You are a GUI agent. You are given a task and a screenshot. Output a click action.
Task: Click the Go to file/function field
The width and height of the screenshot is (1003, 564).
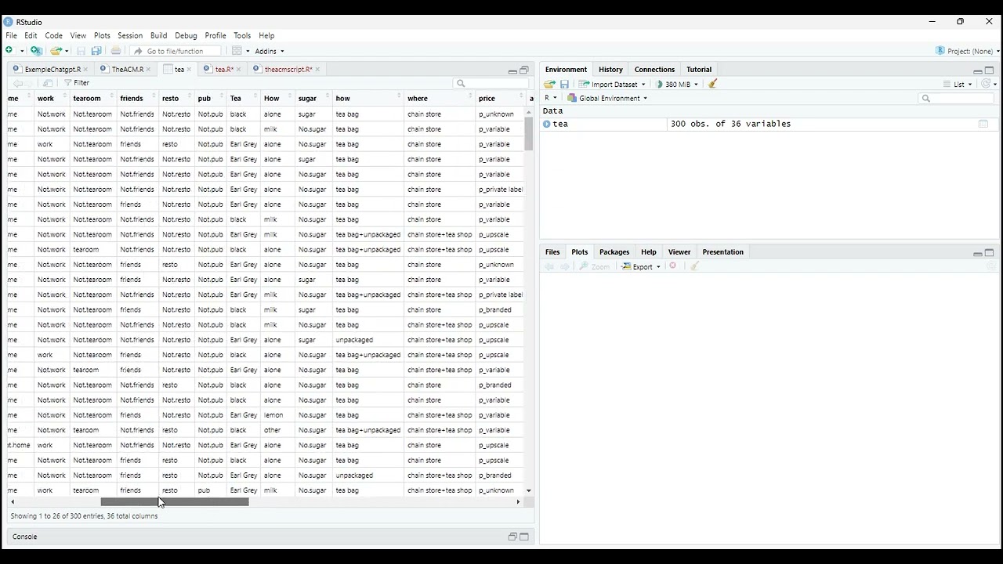tap(176, 51)
